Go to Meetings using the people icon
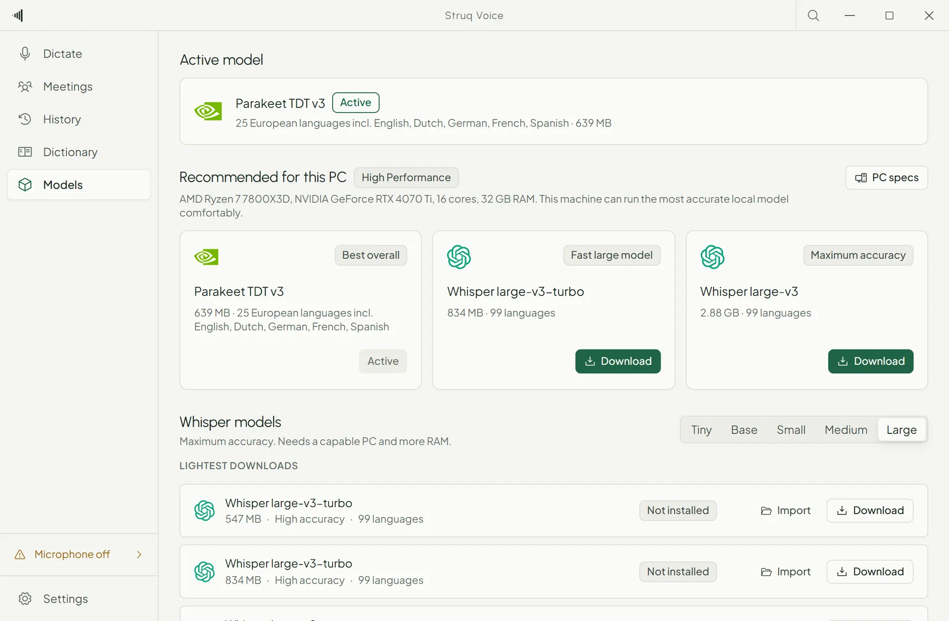The width and height of the screenshot is (949, 621). pos(25,86)
